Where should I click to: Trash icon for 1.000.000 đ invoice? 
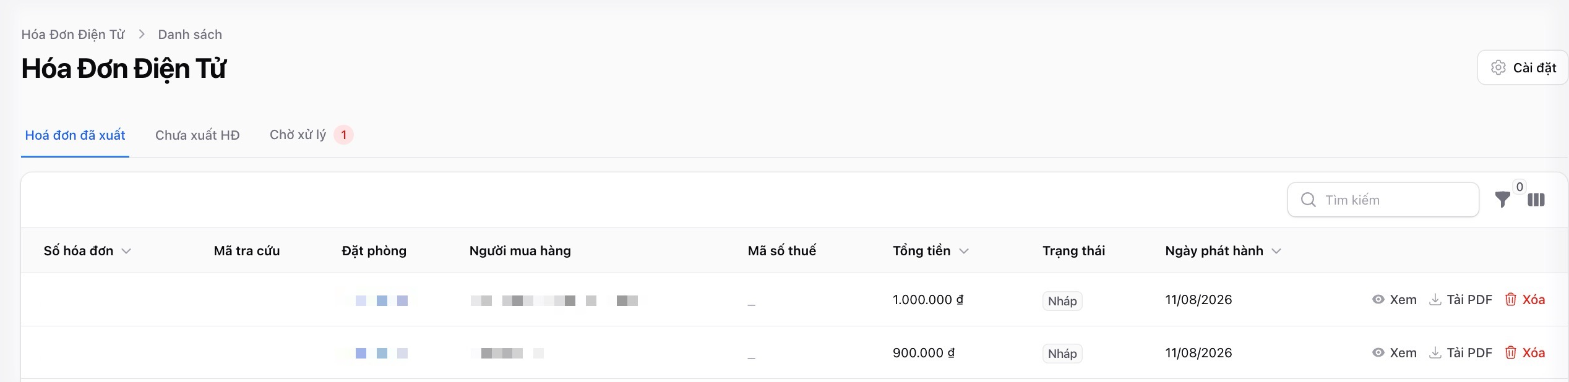pyautogui.click(x=1510, y=300)
